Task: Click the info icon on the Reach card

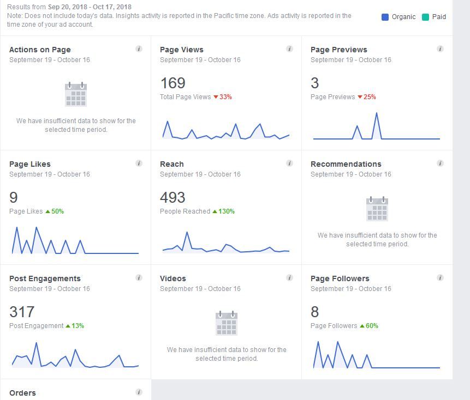Action: click(290, 162)
